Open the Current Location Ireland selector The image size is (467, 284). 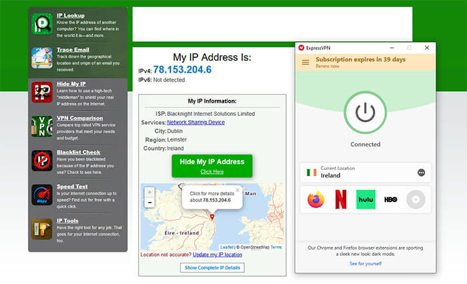(x=366, y=173)
